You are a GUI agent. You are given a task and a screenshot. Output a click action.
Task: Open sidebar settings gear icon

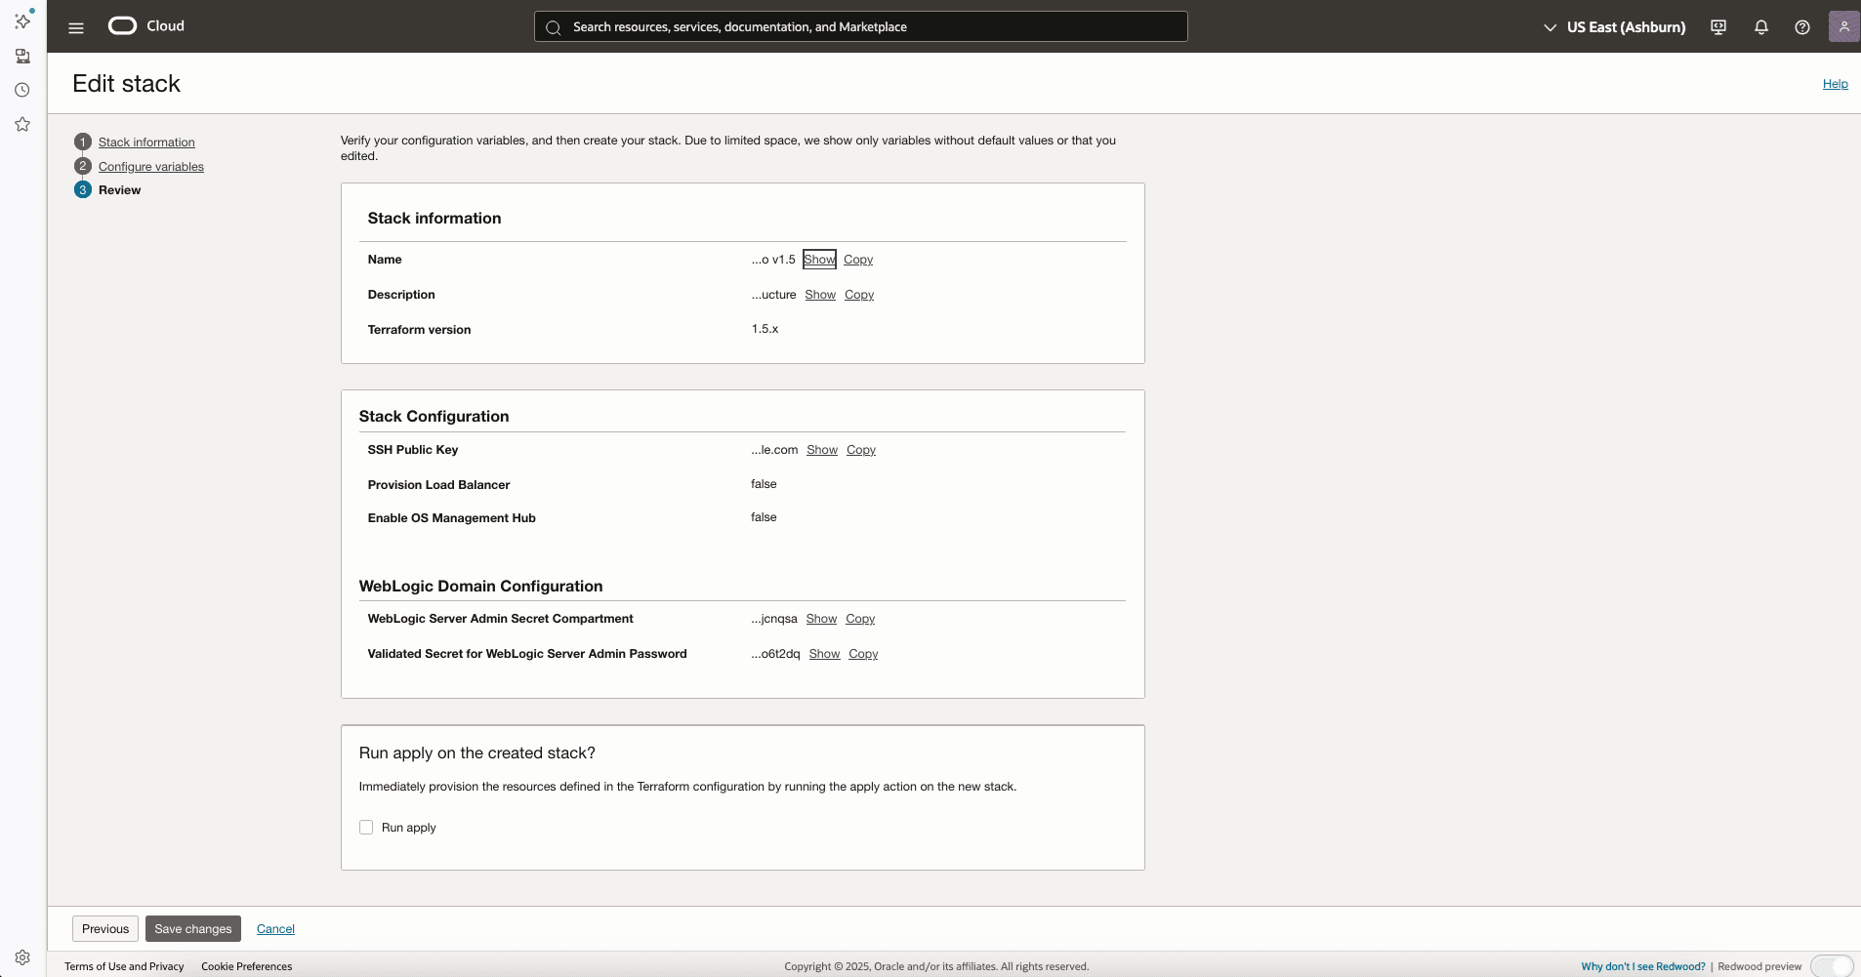coord(22,957)
